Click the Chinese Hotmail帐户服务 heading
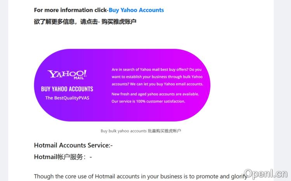 pos(63,157)
